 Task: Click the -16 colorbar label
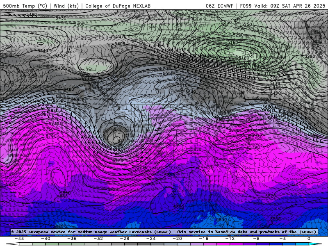(204, 239)
